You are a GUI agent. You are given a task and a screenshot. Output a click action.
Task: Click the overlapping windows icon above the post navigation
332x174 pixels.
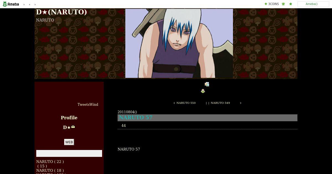click(x=207, y=84)
